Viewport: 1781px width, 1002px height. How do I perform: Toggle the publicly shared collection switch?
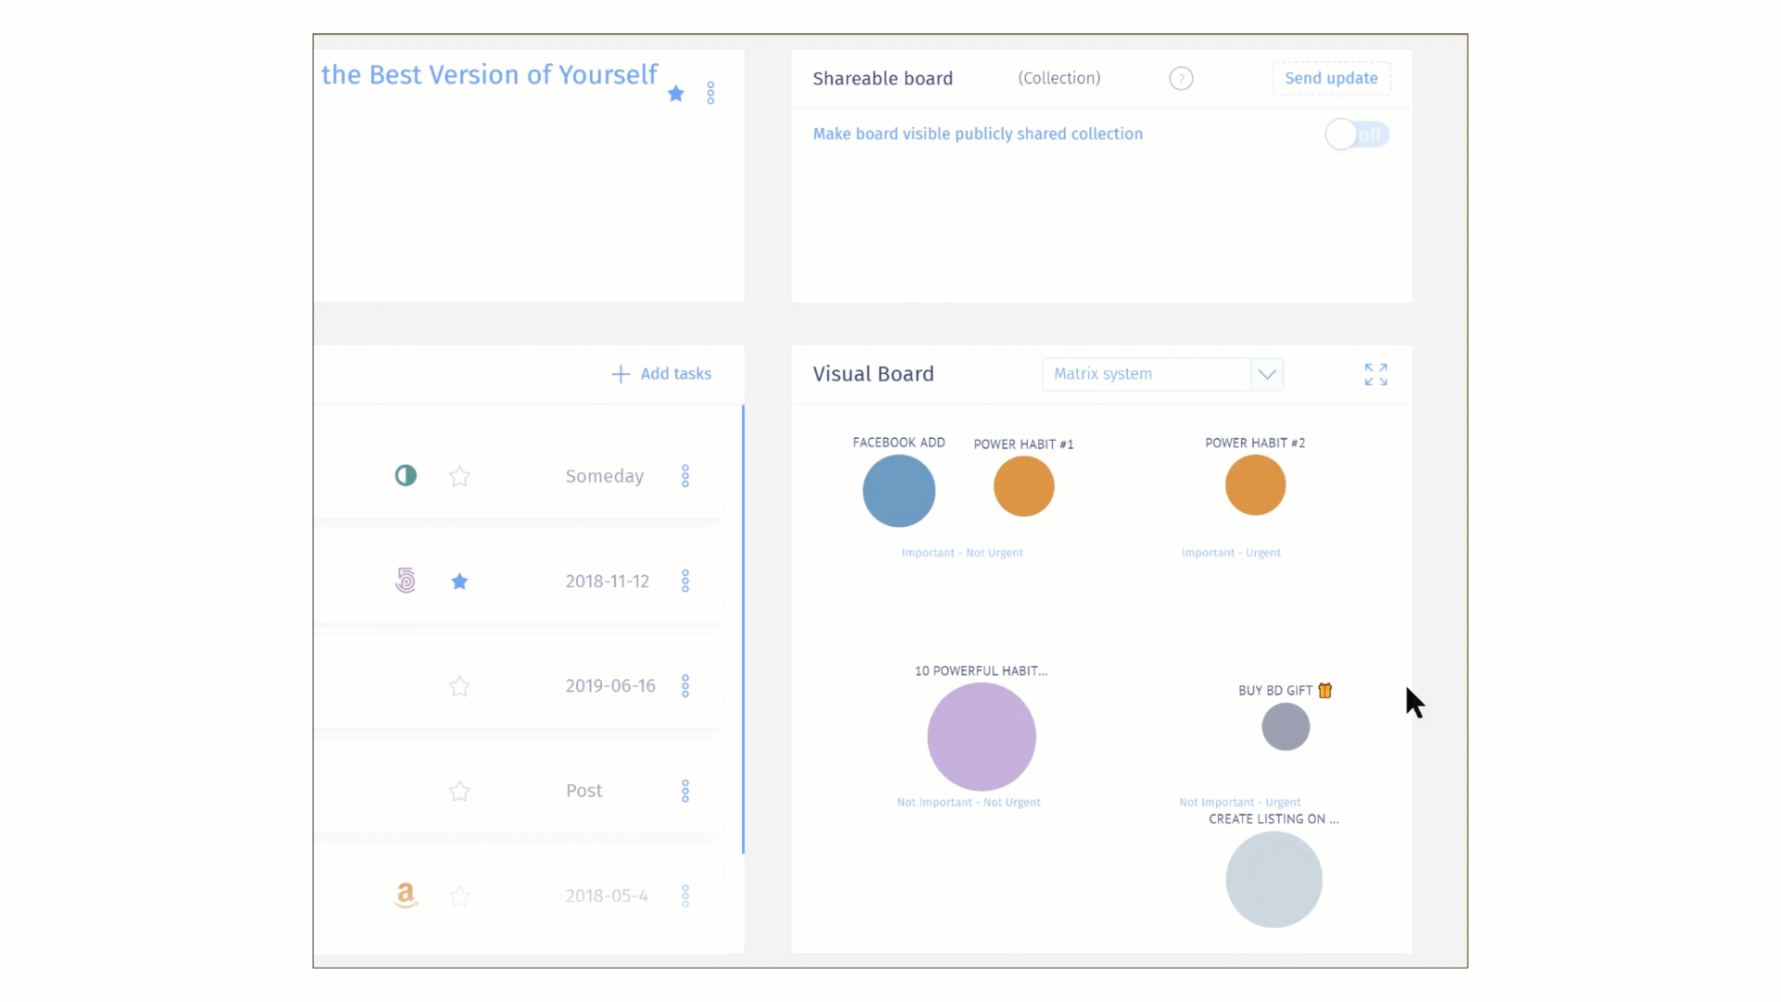(1356, 134)
